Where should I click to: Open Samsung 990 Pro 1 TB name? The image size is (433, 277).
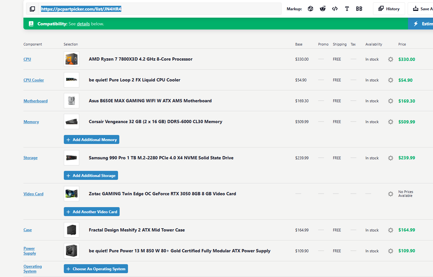pyautogui.click(x=161, y=158)
